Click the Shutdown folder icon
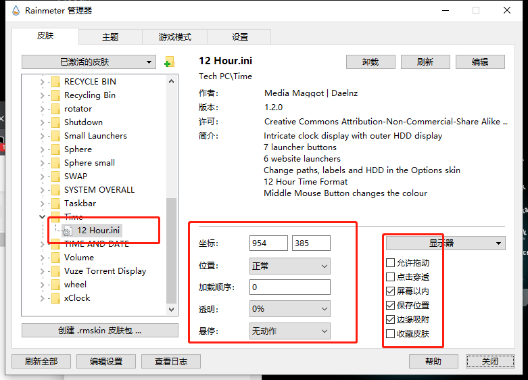The height and width of the screenshot is (380, 528). point(55,122)
